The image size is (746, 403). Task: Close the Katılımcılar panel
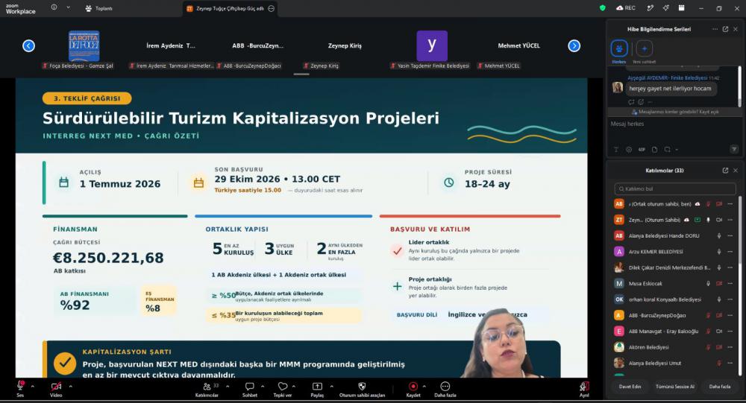pyautogui.click(x=736, y=170)
